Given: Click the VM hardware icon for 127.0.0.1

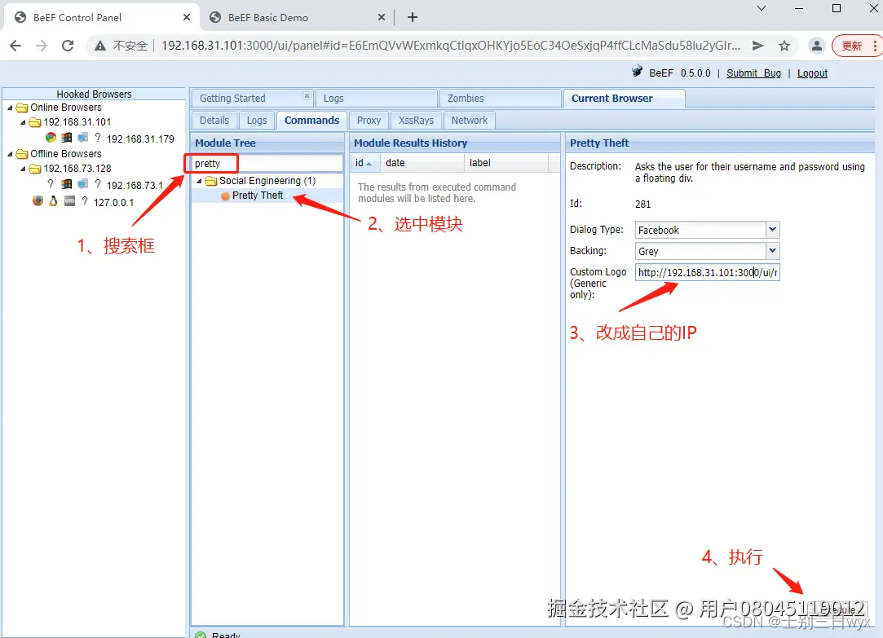Looking at the screenshot, I should pos(69,200).
